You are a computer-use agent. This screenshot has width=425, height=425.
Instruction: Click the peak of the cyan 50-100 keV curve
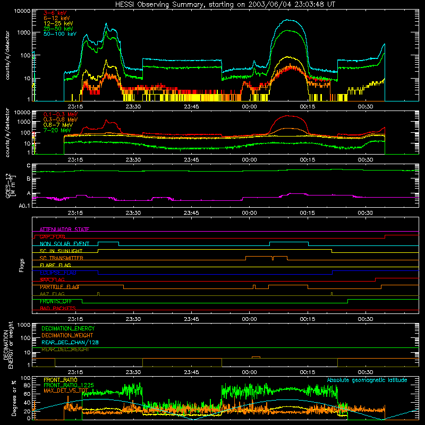288,20
